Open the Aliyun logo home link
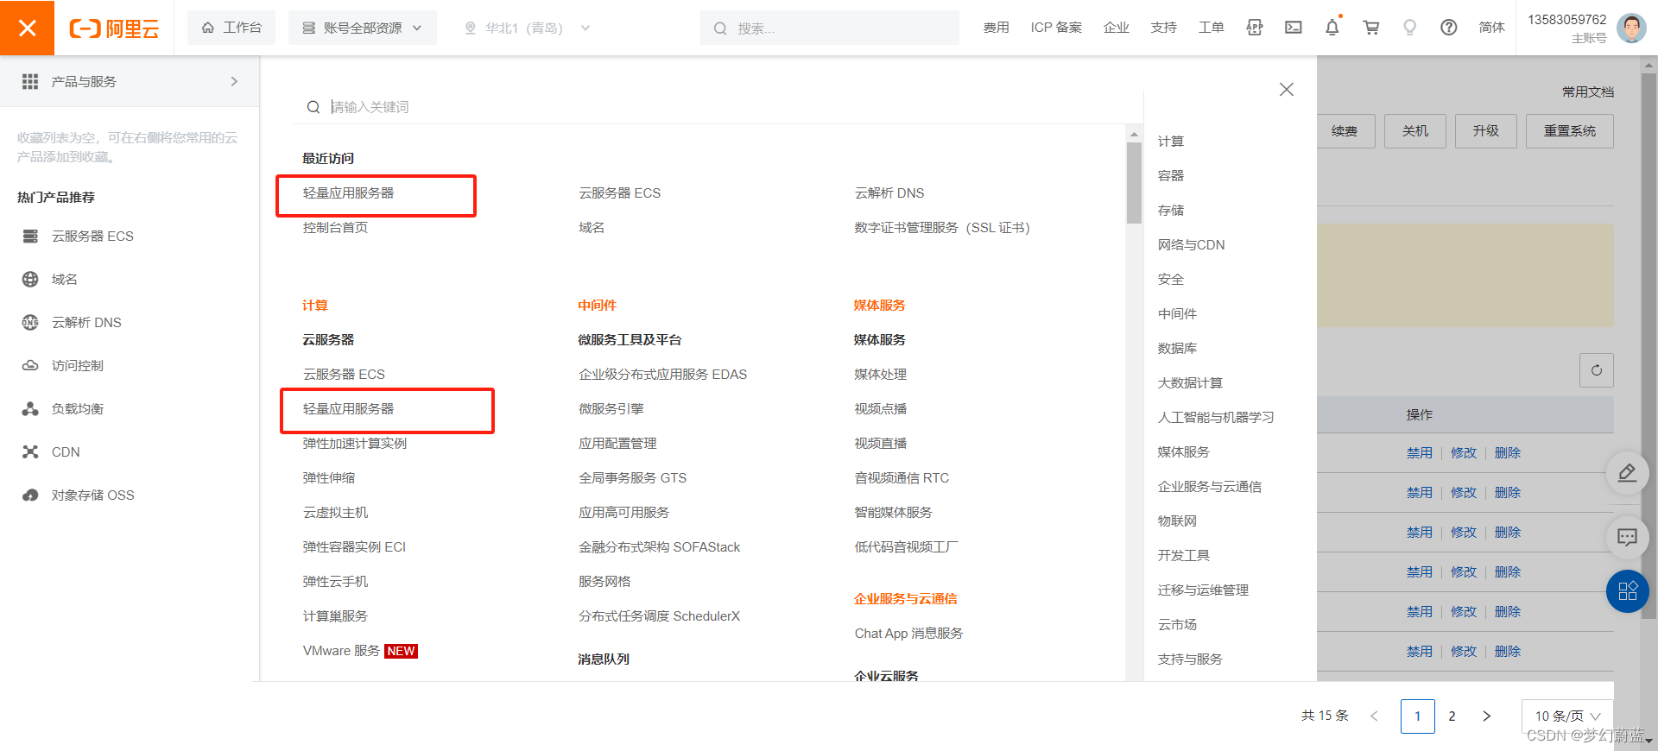The image size is (1658, 751). (x=114, y=28)
